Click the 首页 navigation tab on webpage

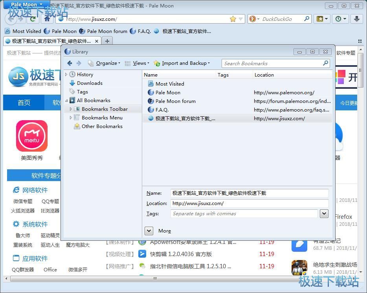click(24, 103)
